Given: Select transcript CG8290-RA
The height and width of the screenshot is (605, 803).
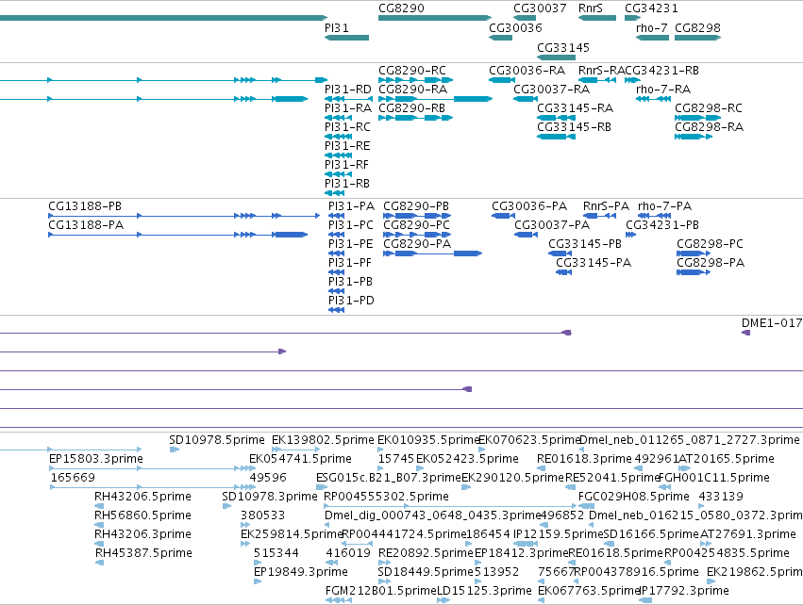Looking at the screenshot, I should [x=435, y=99].
